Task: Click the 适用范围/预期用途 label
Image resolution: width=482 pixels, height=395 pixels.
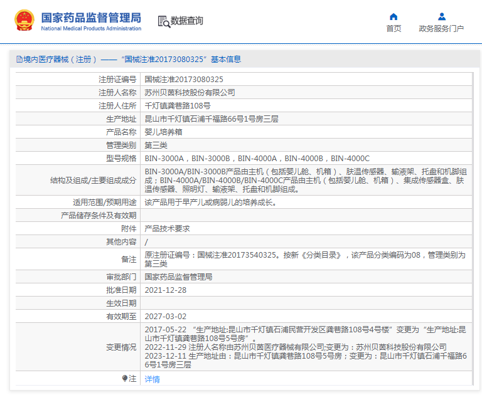Action: point(105,203)
